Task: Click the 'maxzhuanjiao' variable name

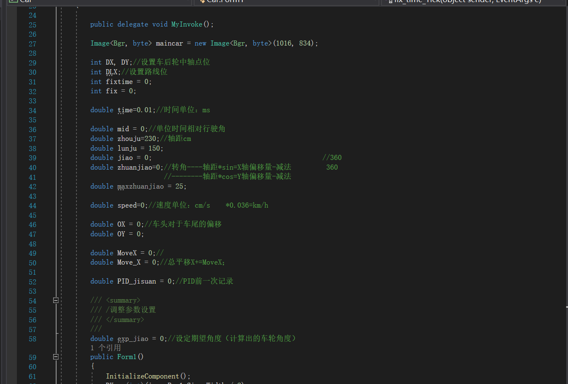Action: (x=141, y=187)
